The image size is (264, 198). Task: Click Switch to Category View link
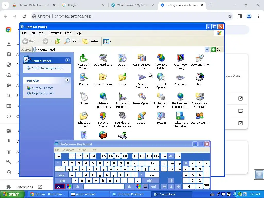tap(47, 68)
